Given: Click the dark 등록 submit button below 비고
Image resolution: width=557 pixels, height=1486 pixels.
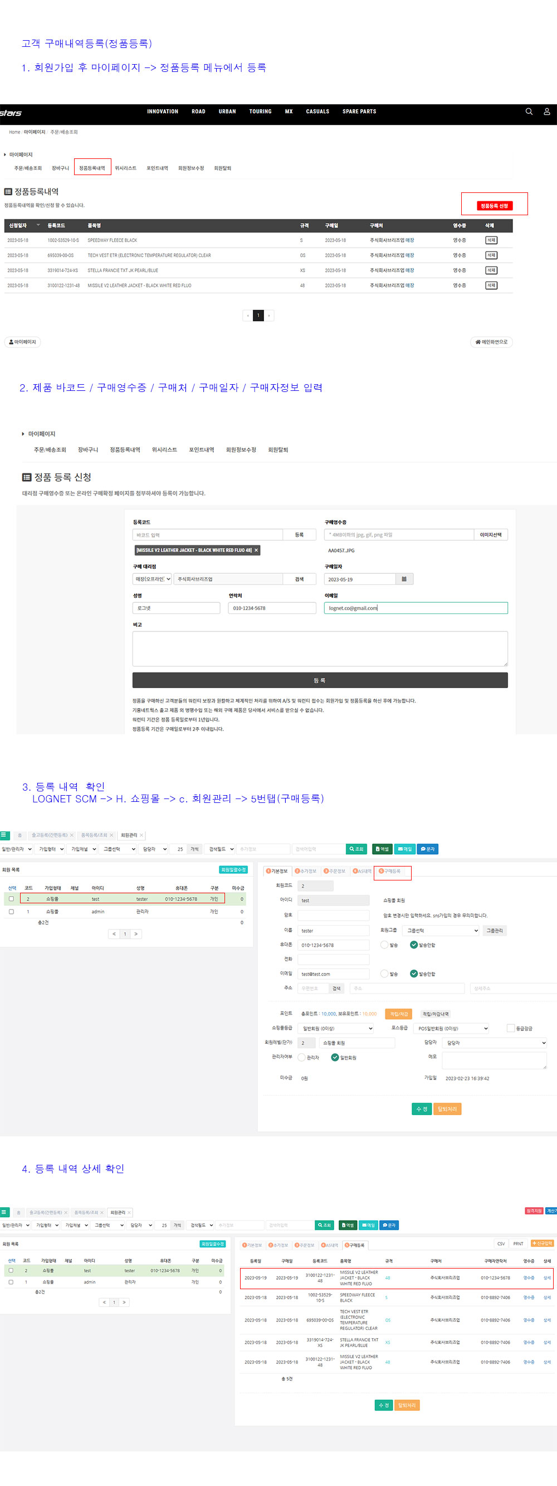Looking at the screenshot, I should coord(320,680).
